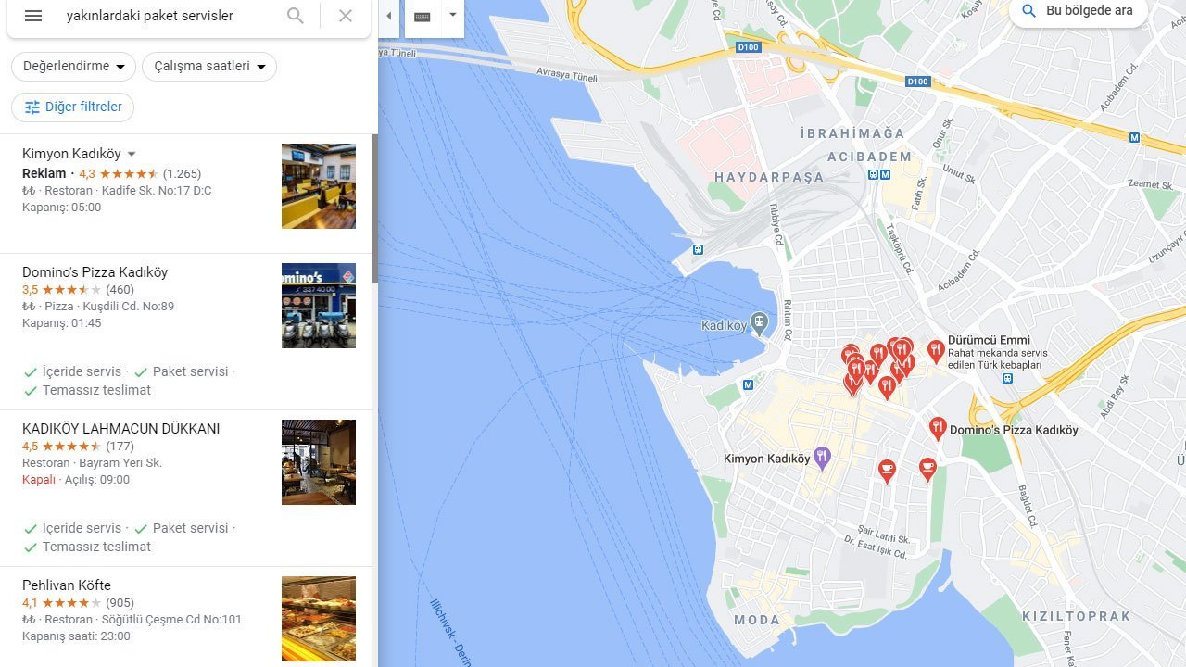Open KADIKÖY LAHMACUN DÜKKANI listing

point(120,429)
